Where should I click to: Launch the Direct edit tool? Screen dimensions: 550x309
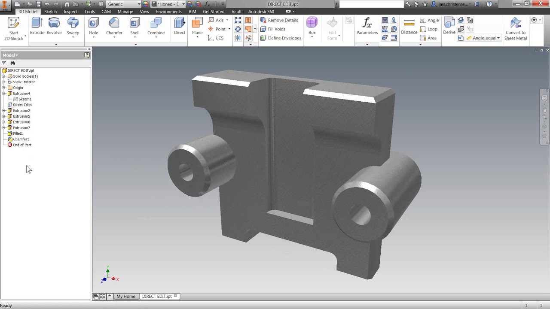pos(180,27)
